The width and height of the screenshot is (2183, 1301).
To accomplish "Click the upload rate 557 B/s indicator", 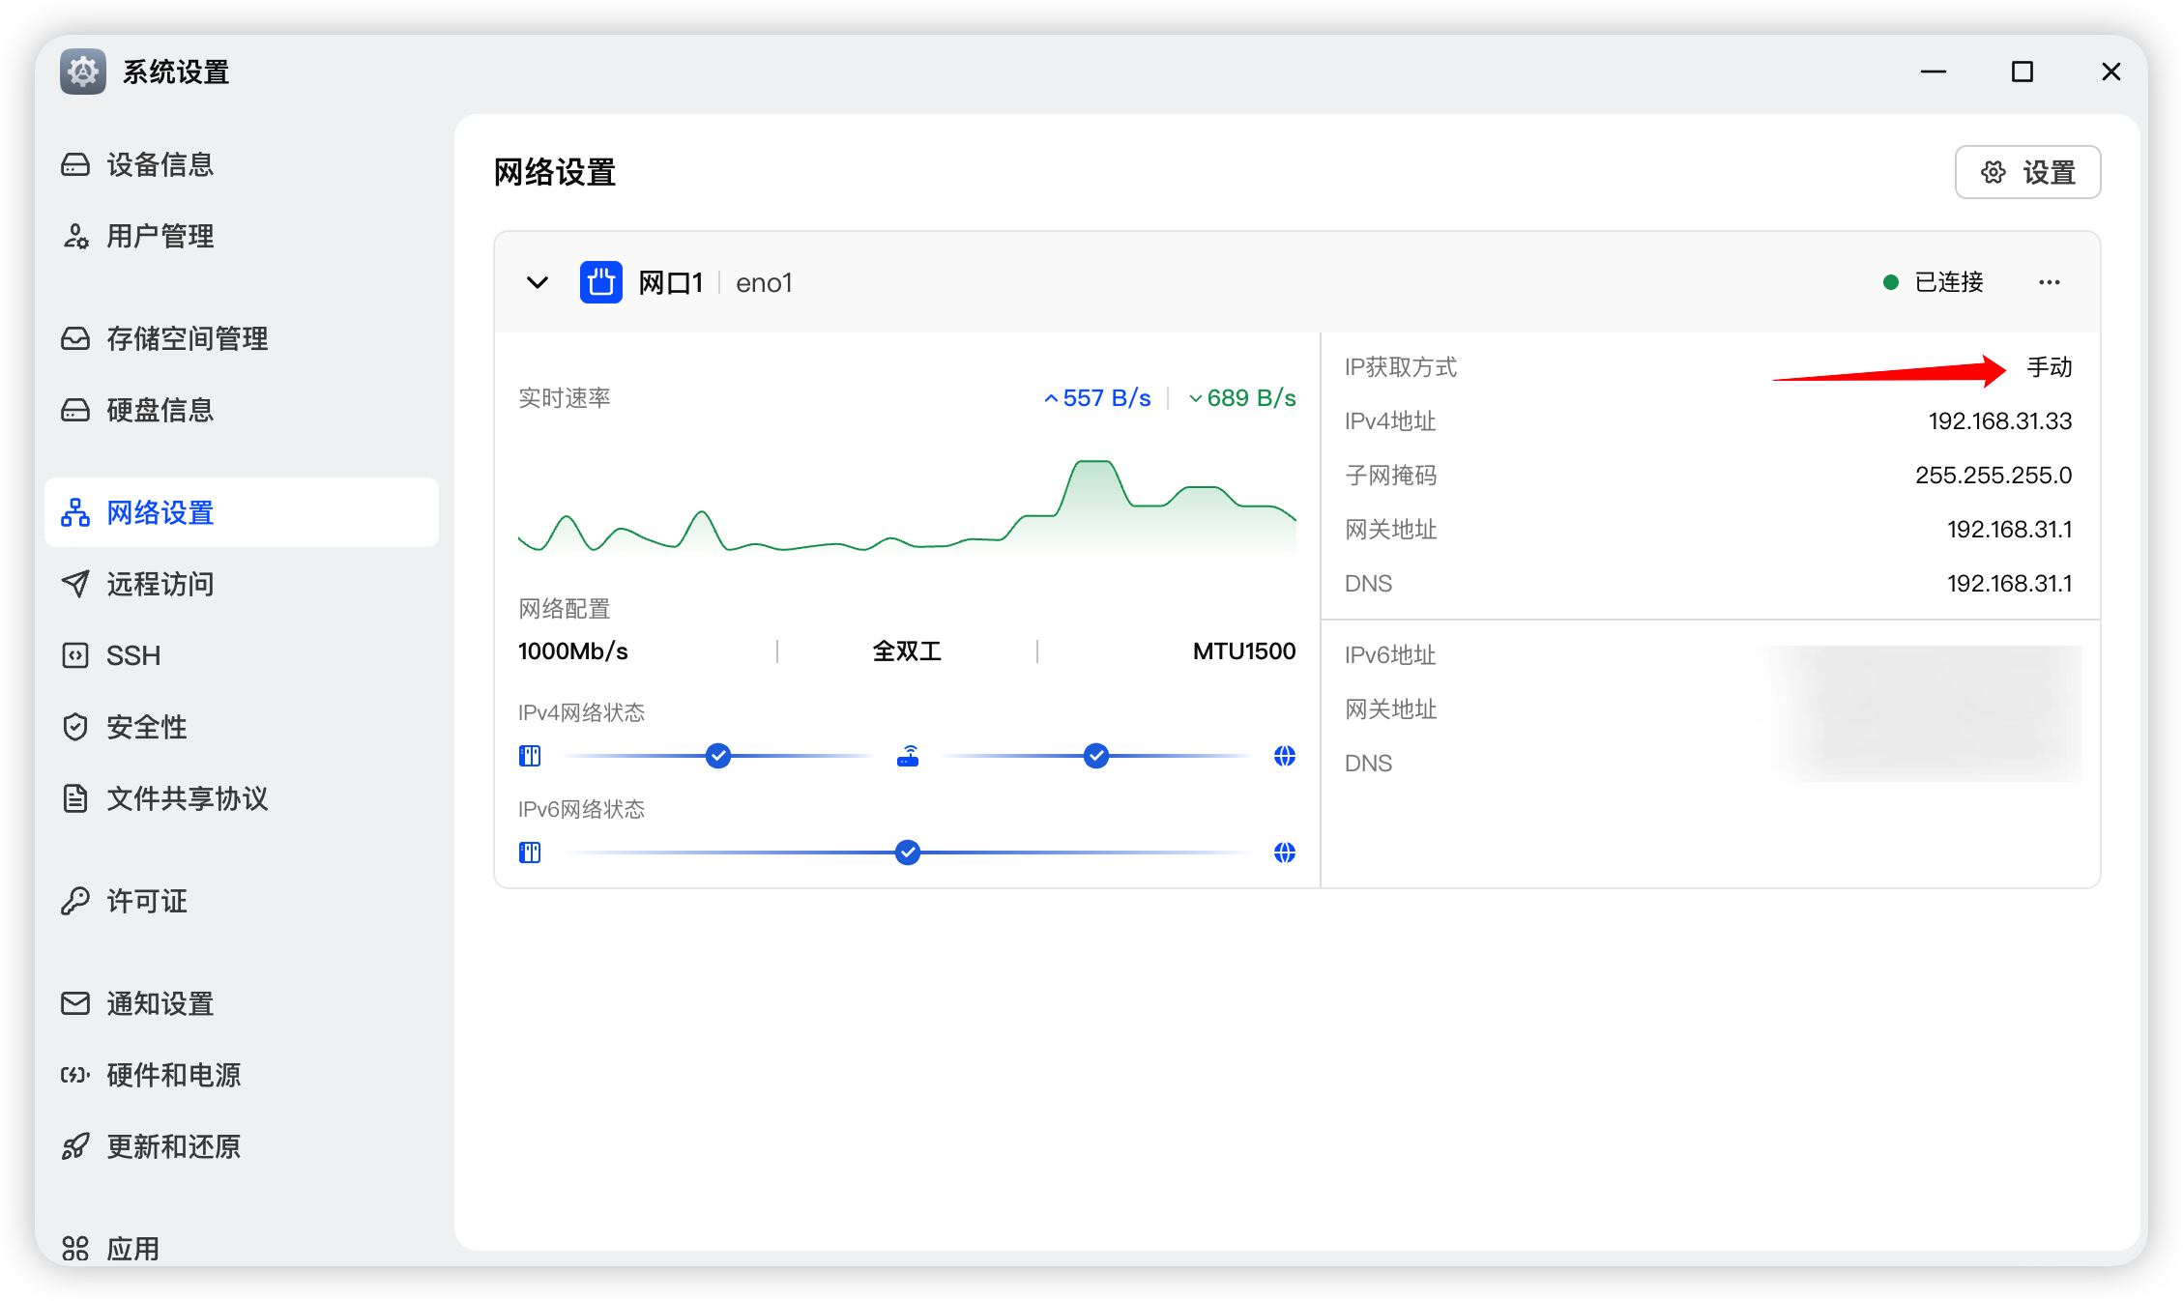I will 1098,398.
